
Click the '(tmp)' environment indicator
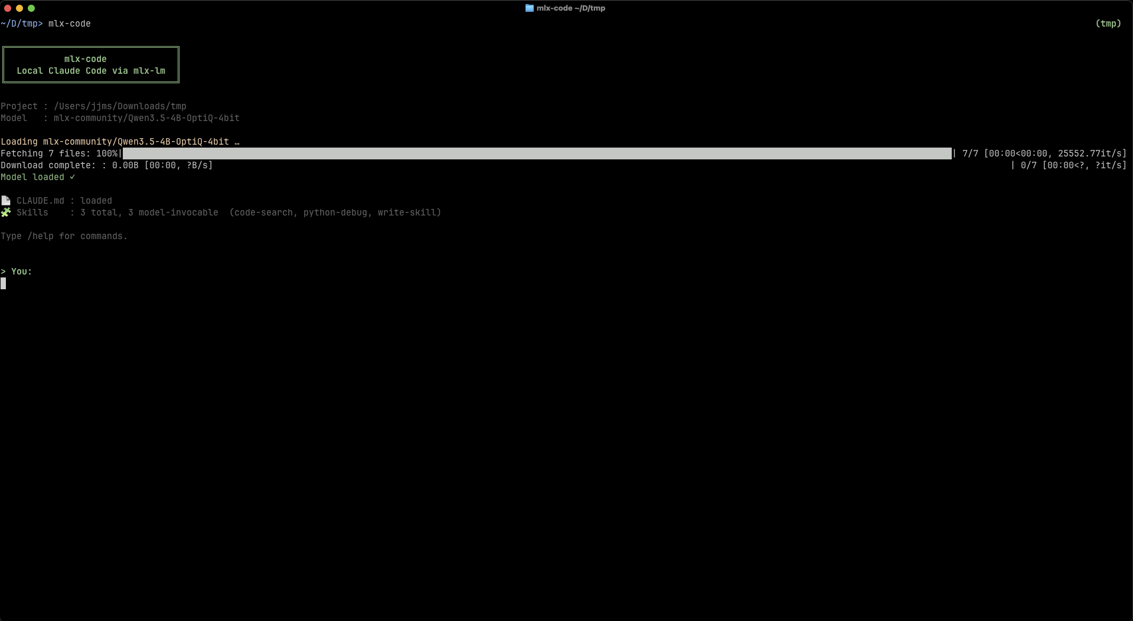[1108, 24]
